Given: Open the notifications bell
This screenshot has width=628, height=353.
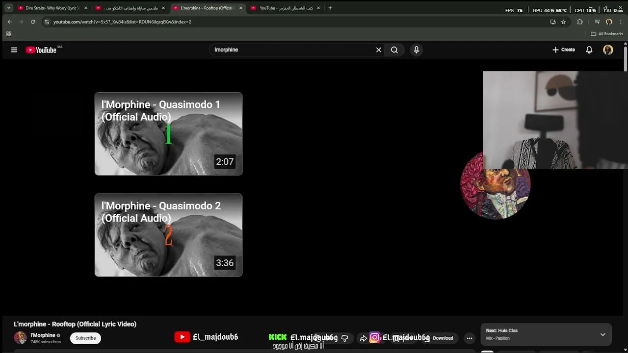Looking at the screenshot, I should [x=589, y=50].
